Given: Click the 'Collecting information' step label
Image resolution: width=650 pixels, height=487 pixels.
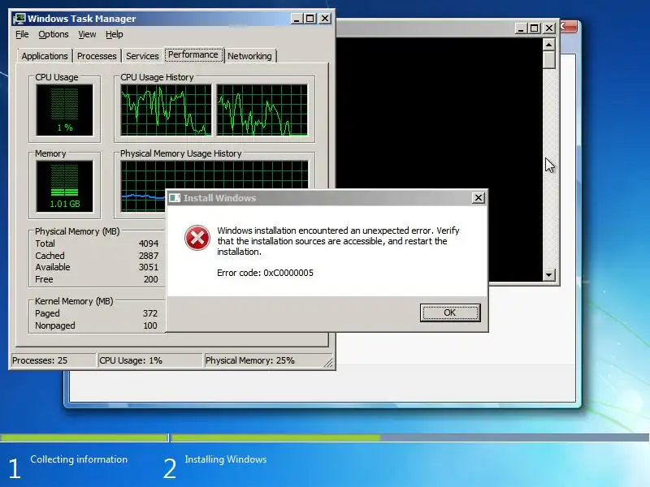Looking at the screenshot, I should pos(79,459).
